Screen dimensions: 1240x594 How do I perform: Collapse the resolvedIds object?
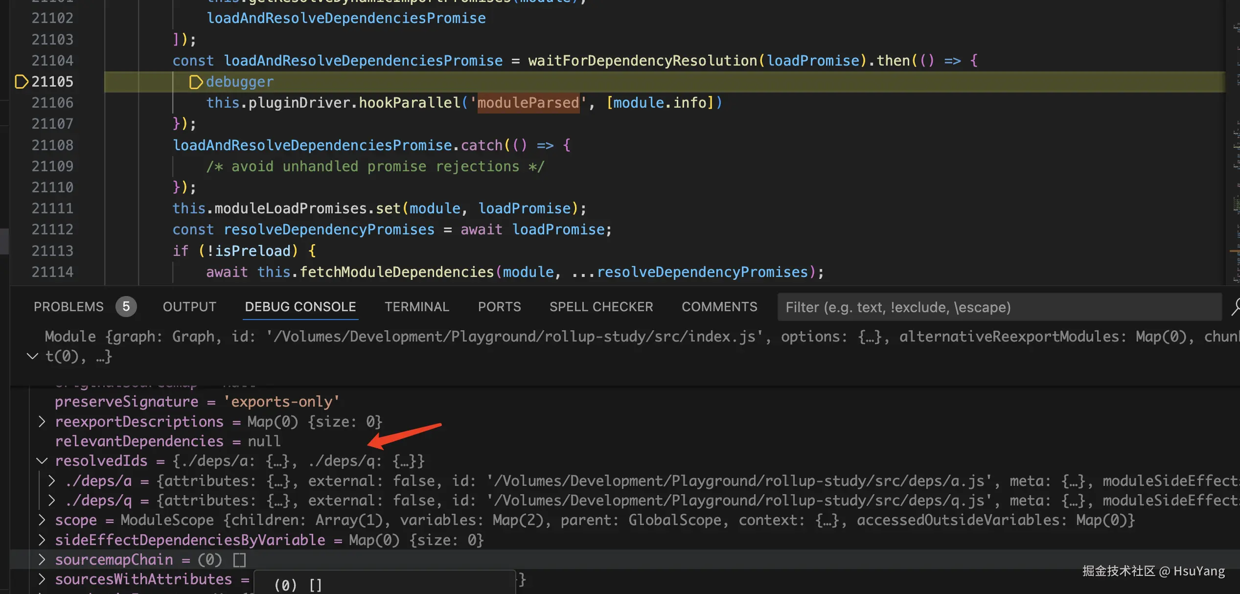click(x=42, y=461)
